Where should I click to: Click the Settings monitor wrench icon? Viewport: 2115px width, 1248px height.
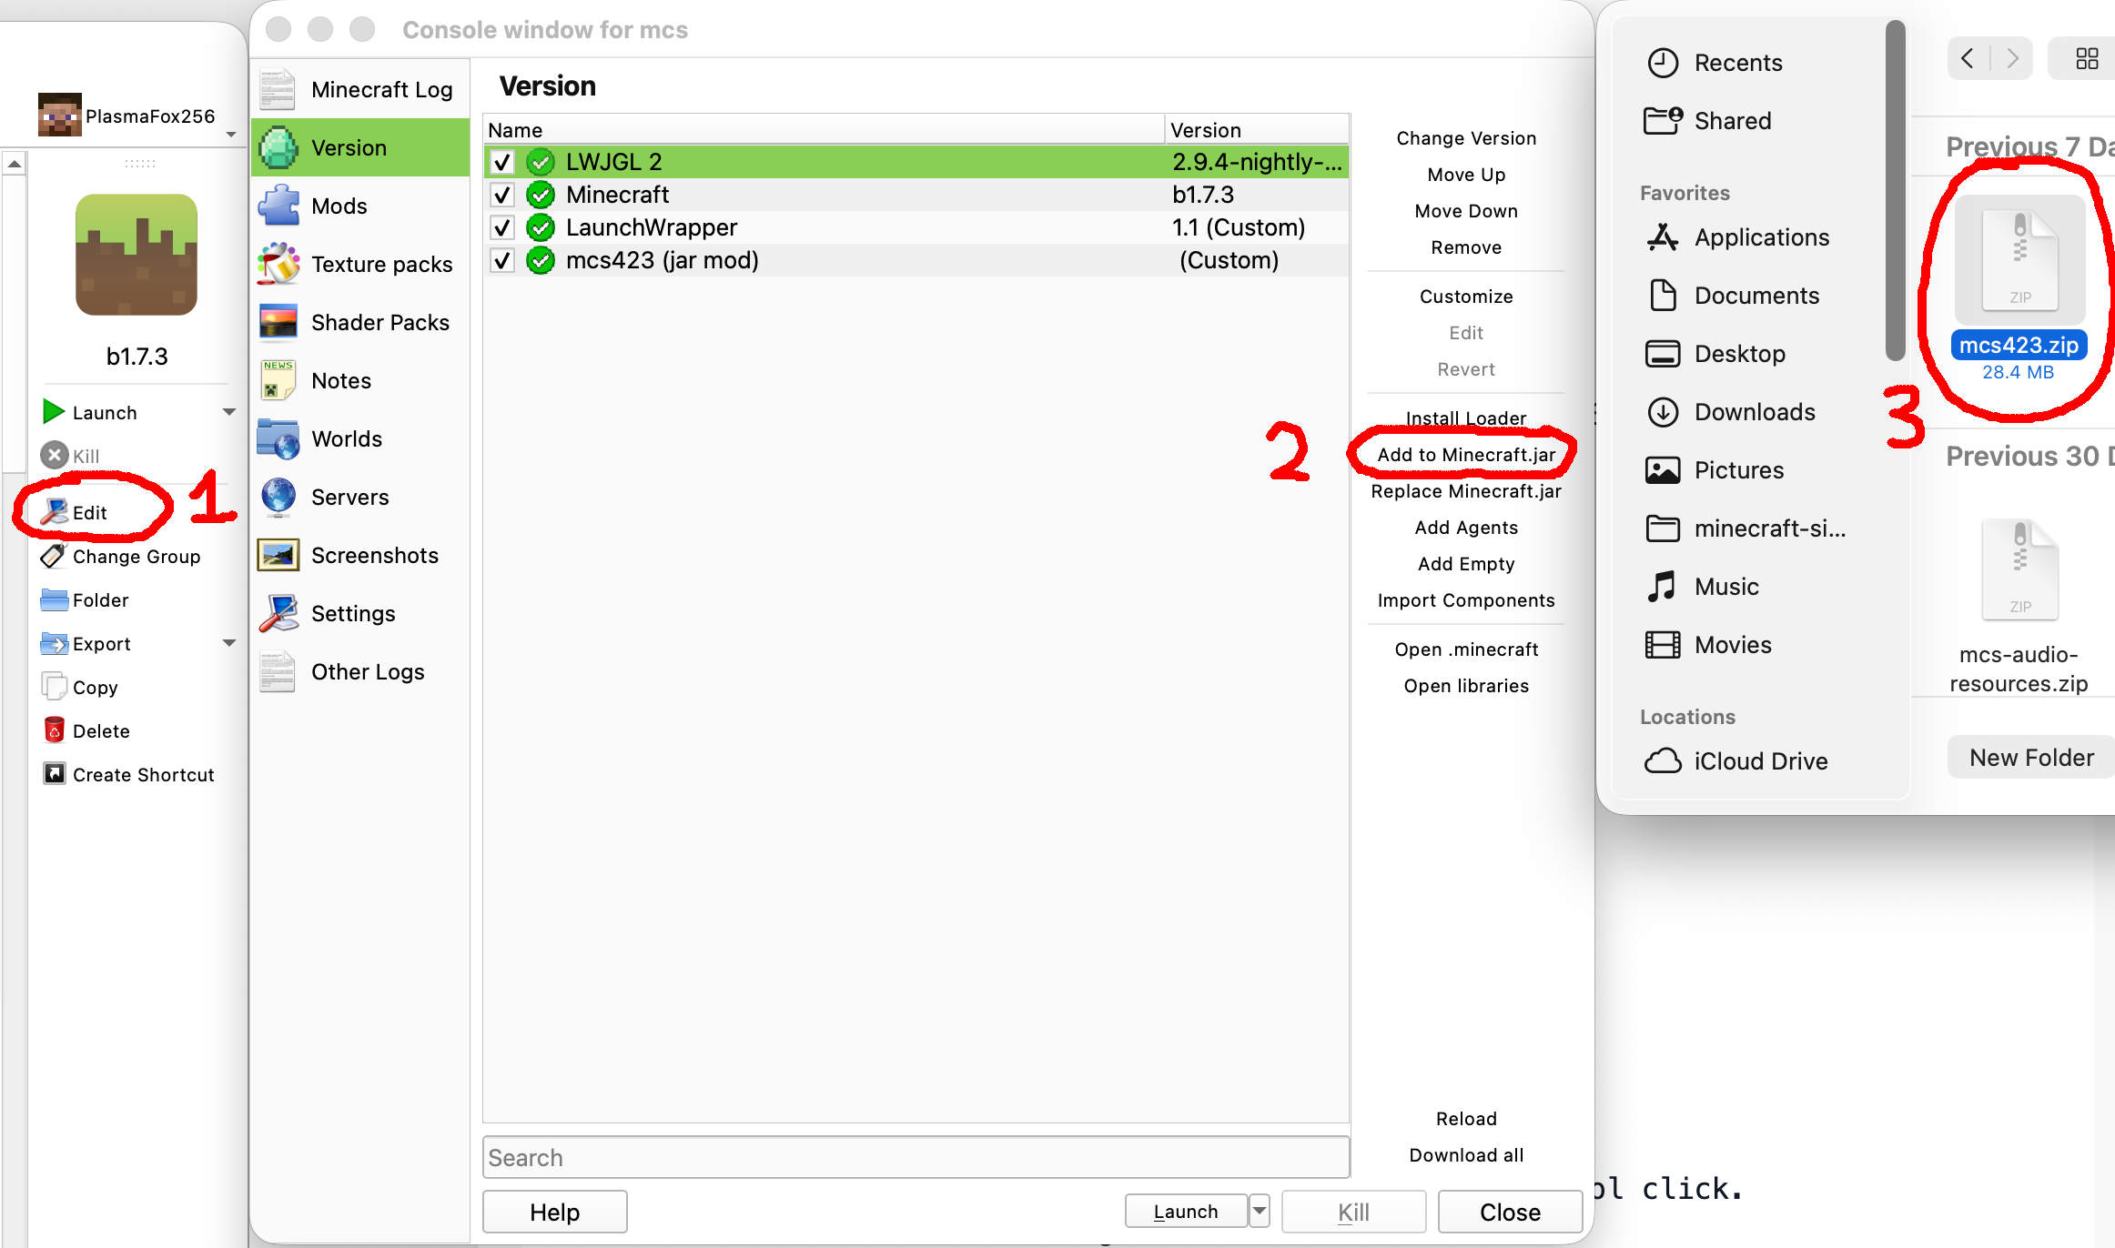pos(278,613)
